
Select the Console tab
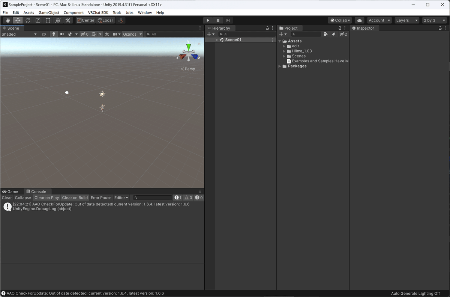click(x=36, y=191)
